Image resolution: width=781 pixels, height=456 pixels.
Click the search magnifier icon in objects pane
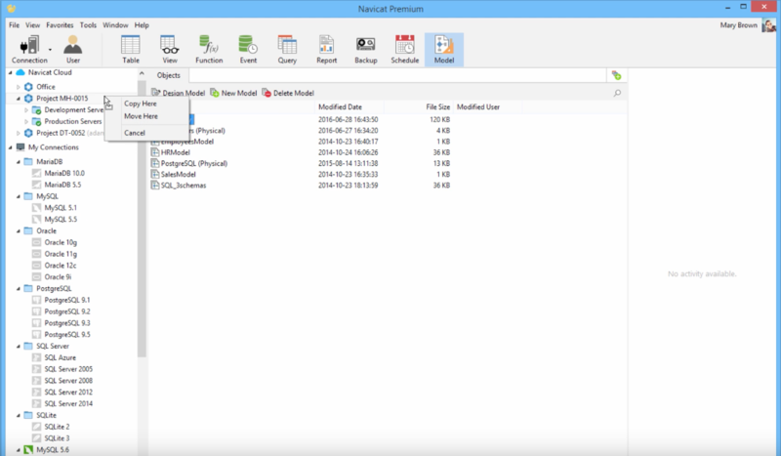(x=617, y=93)
